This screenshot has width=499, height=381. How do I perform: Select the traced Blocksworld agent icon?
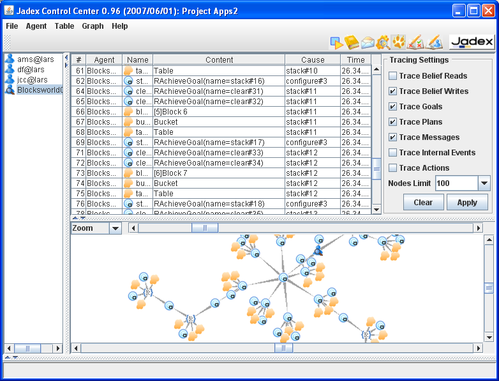pos(10,90)
